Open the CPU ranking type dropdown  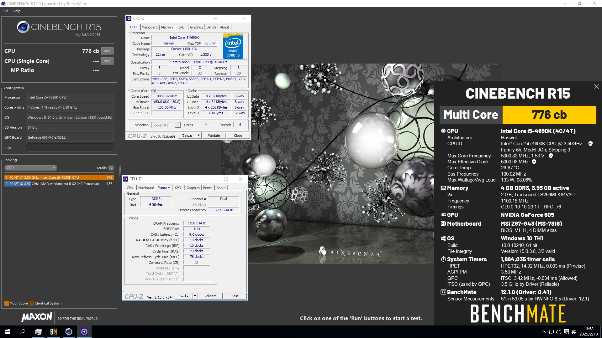click(x=31, y=168)
